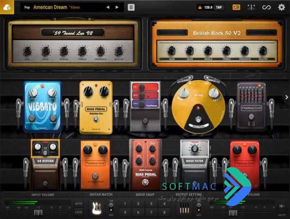Click the left knob on yellow BIAS Pedal
Image resolution: width=290 pixels, height=219 pixels.
pyautogui.click(x=88, y=92)
